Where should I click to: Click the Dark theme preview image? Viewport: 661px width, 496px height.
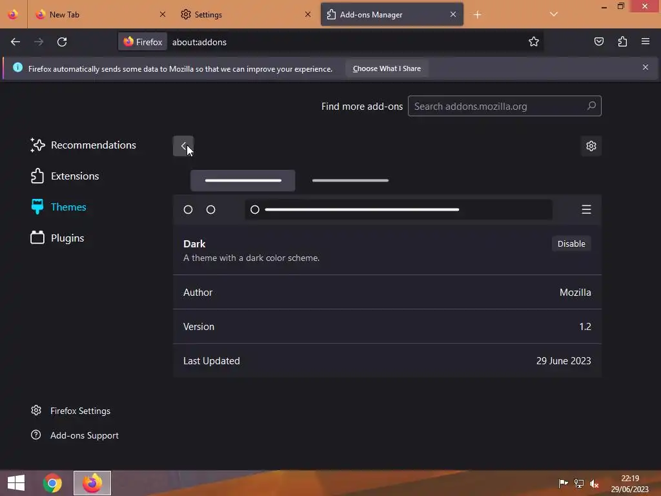point(387,196)
